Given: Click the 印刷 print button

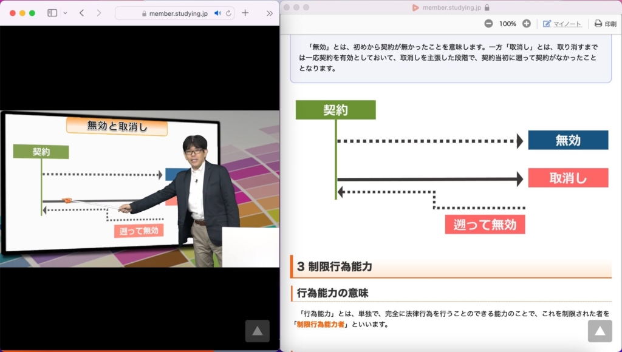Looking at the screenshot, I should 606,24.
